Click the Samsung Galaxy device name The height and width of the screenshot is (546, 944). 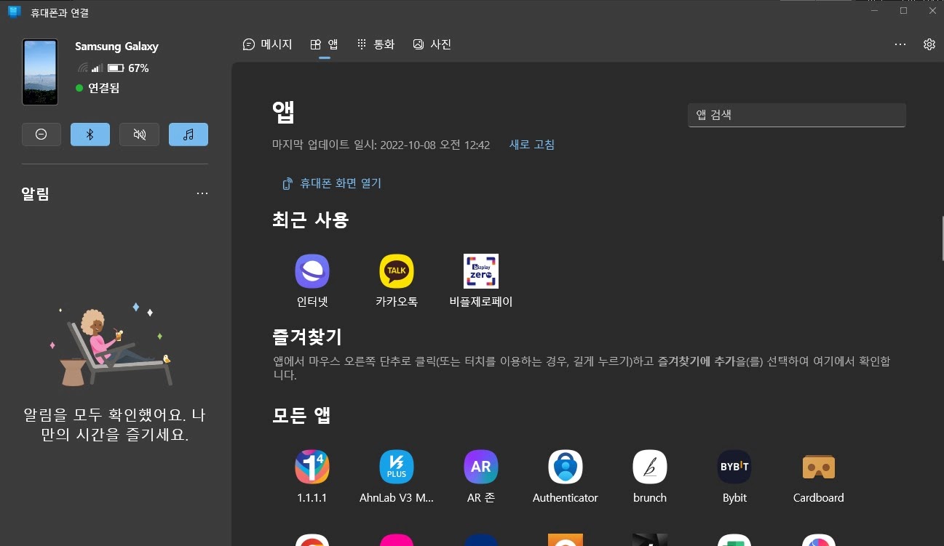pyautogui.click(x=116, y=47)
